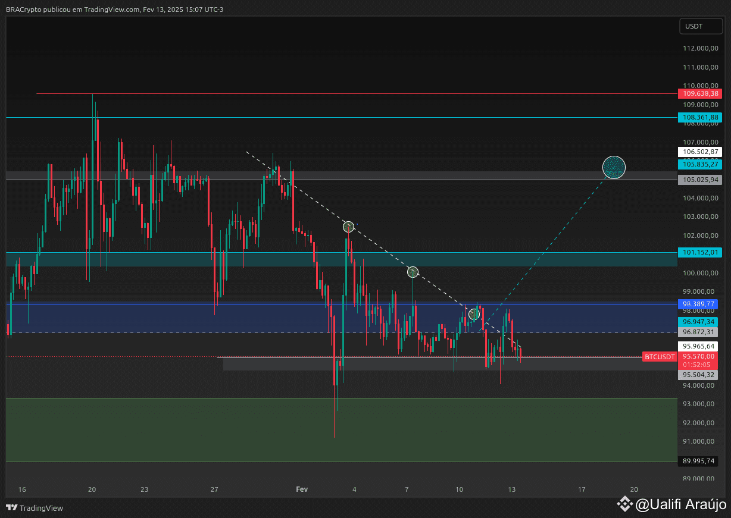Click the cyan 105.835,27 price label
731x518 pixels.
pyautogui.click(x=700, y=164)
